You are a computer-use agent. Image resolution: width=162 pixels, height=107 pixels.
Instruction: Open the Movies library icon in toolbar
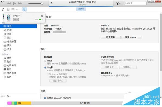(8, 9)
